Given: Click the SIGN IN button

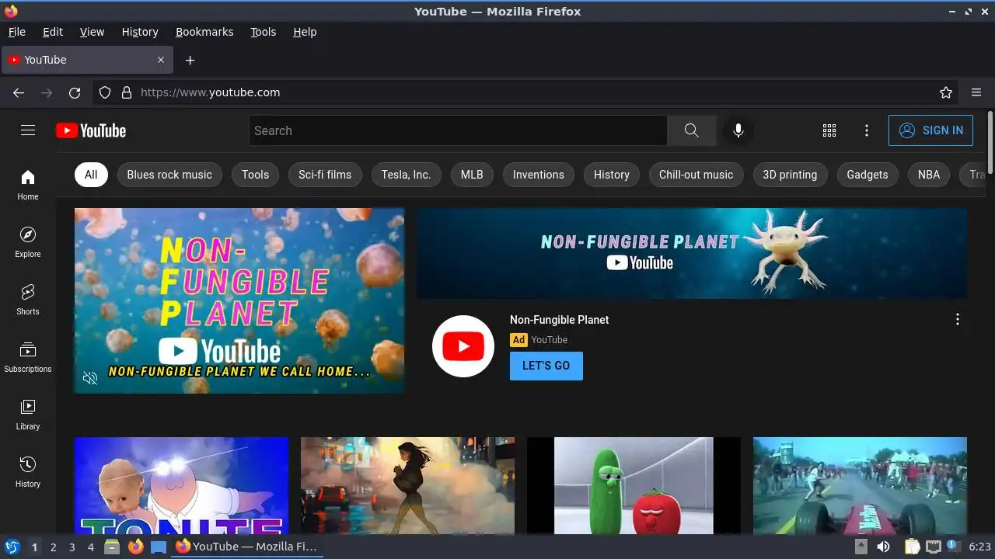Looking at the screenshot, I should pos(931,130).
